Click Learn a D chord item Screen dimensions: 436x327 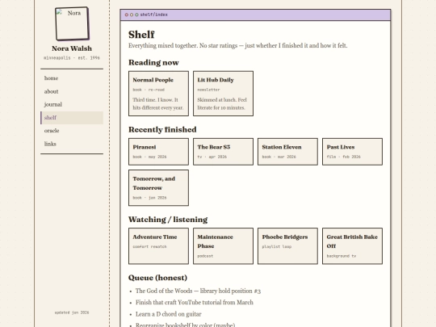[169, 314]
